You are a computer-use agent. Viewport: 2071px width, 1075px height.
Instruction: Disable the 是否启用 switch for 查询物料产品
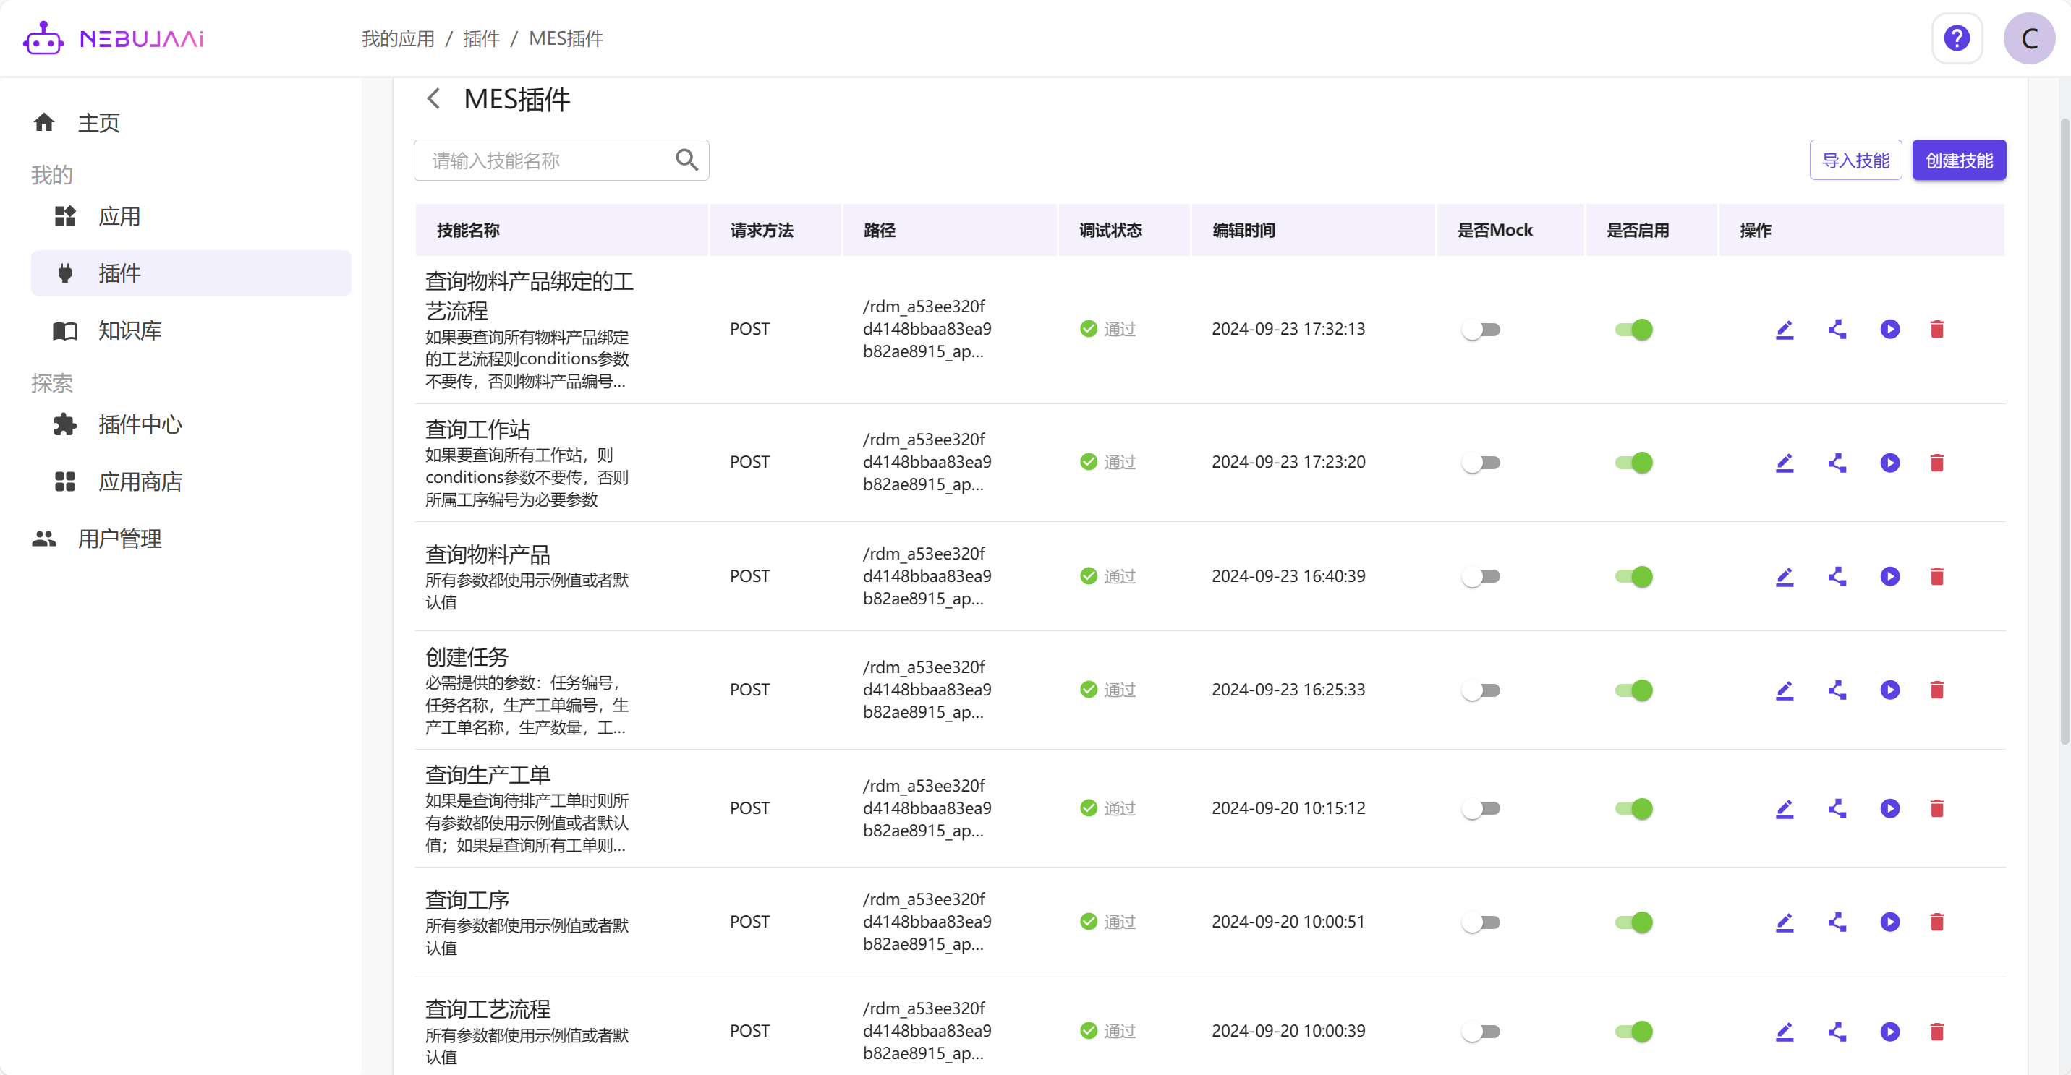coord(1633,577)
